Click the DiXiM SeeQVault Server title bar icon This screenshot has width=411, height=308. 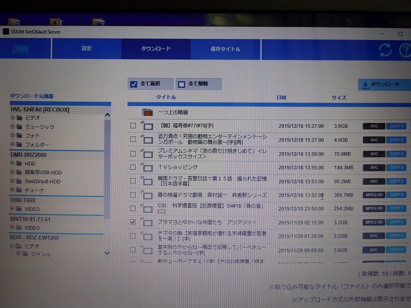[6, 32]
